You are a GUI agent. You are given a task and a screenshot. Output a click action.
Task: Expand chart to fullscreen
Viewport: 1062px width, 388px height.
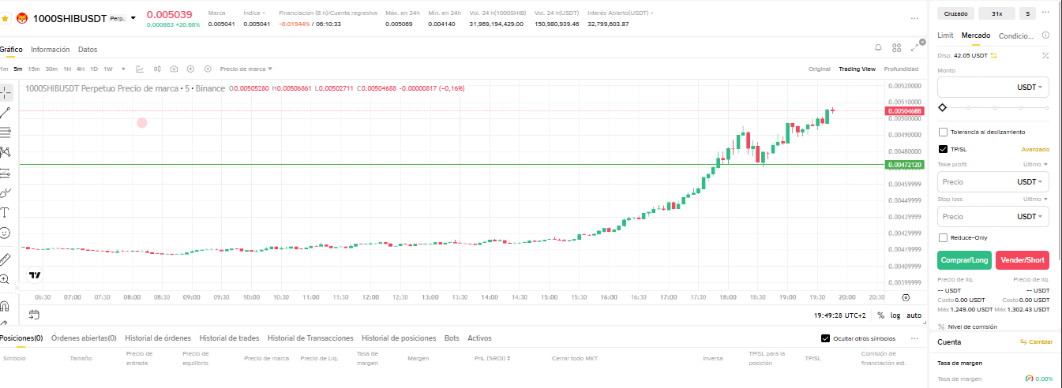[915, 47]
